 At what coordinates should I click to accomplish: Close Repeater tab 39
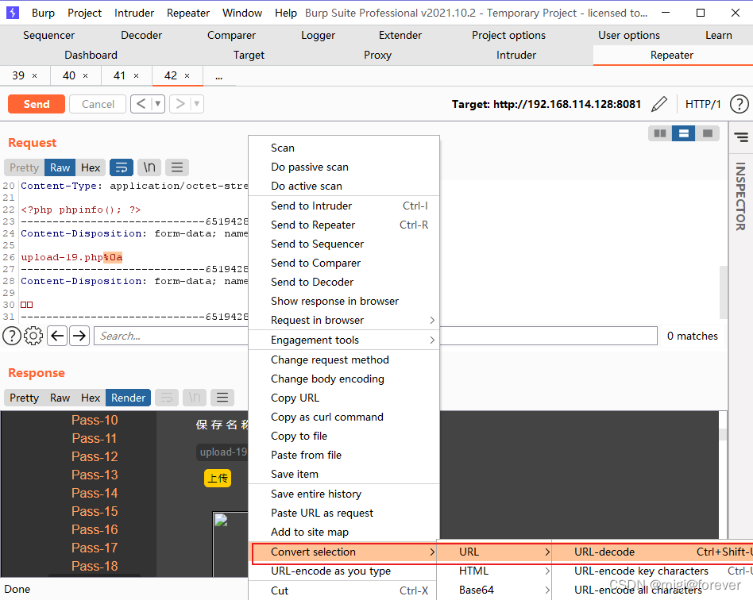[x=35, y=76]
